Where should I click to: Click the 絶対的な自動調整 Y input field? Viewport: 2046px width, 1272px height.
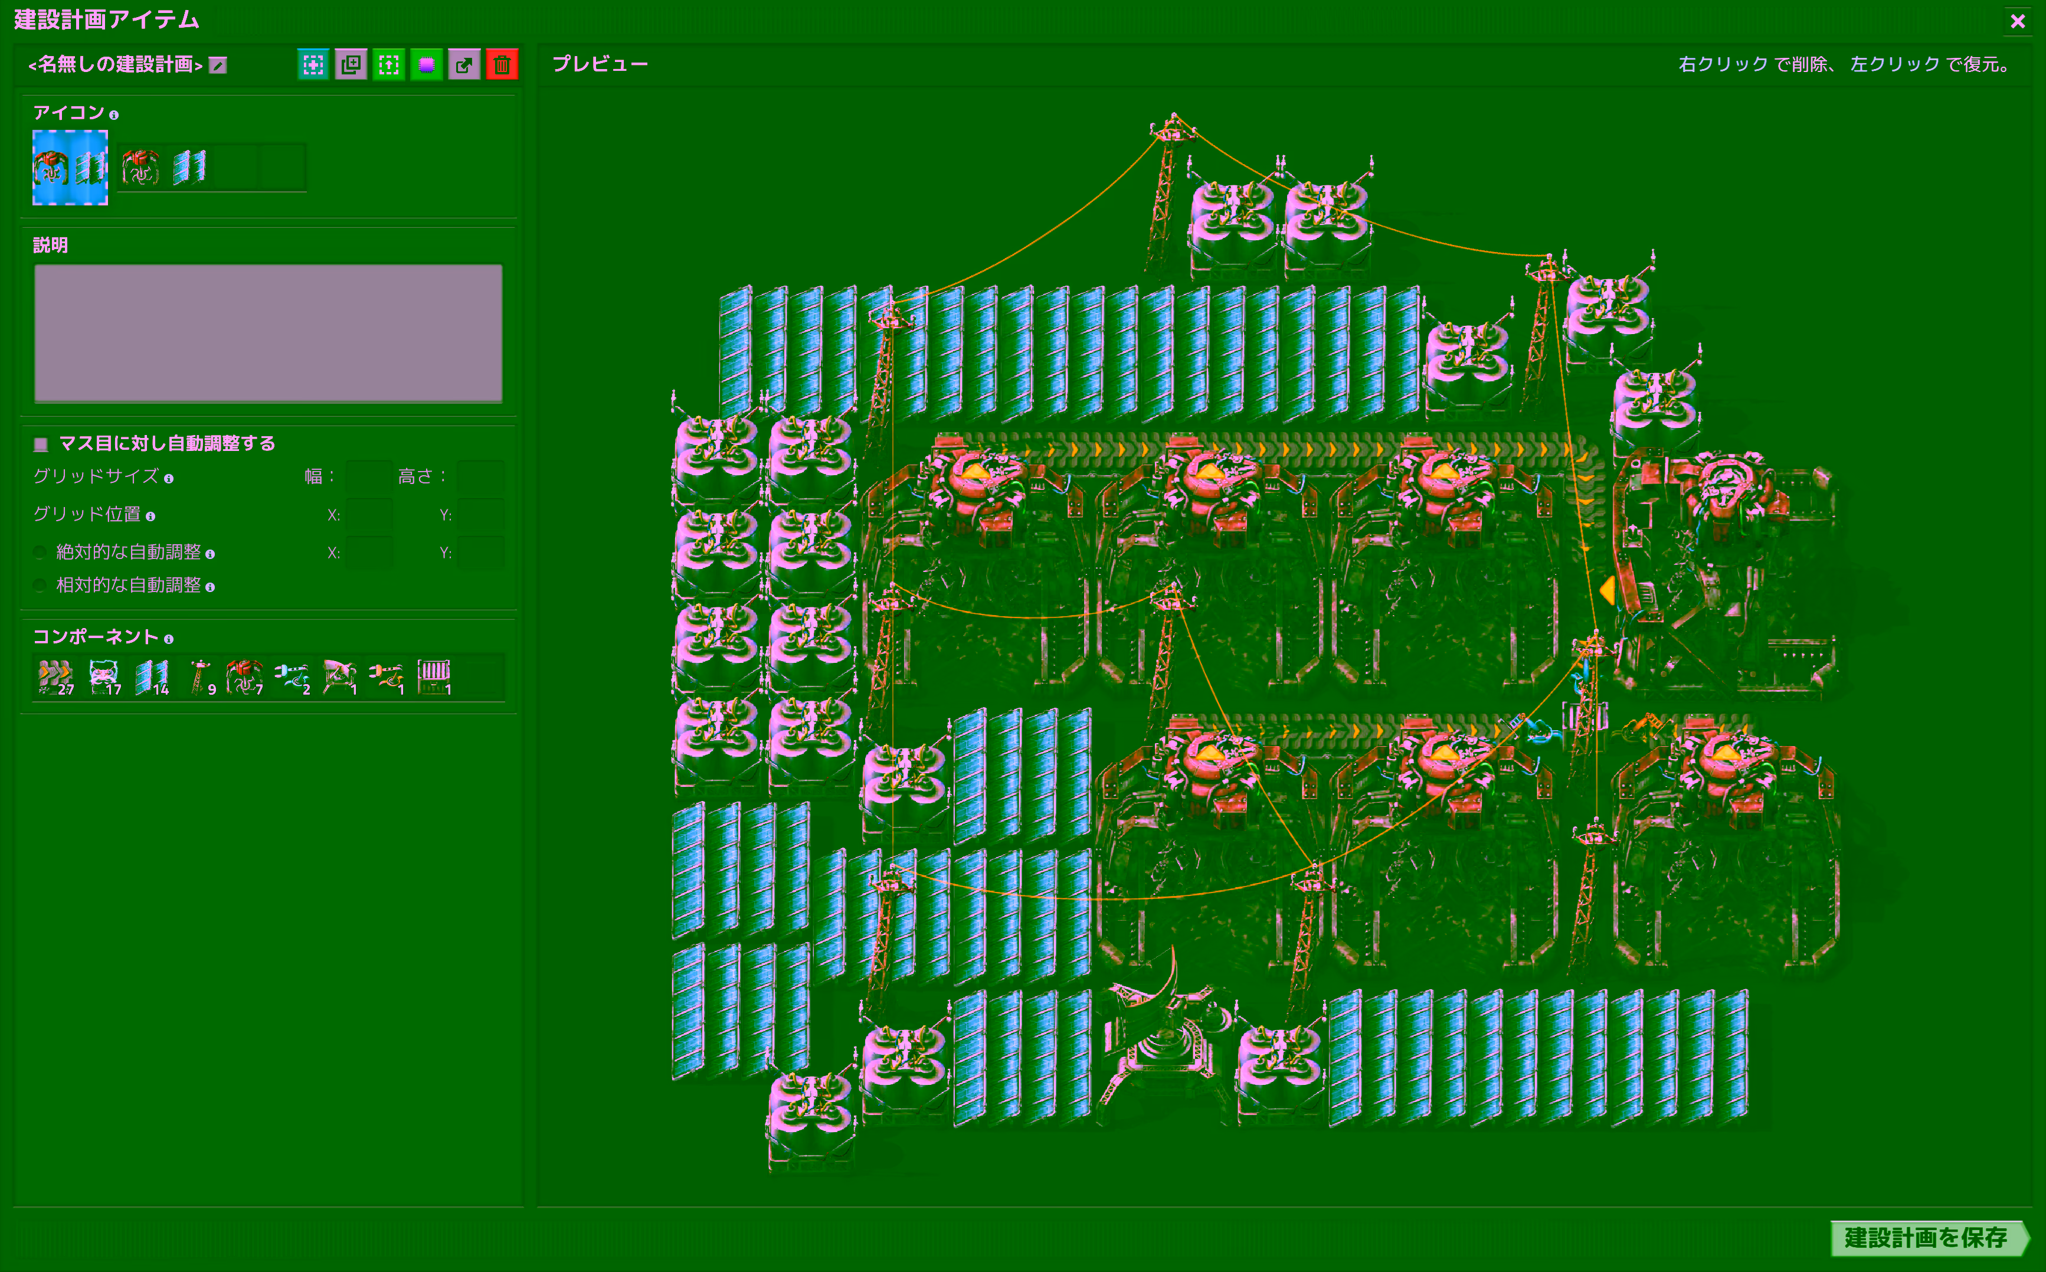[480, 552]
